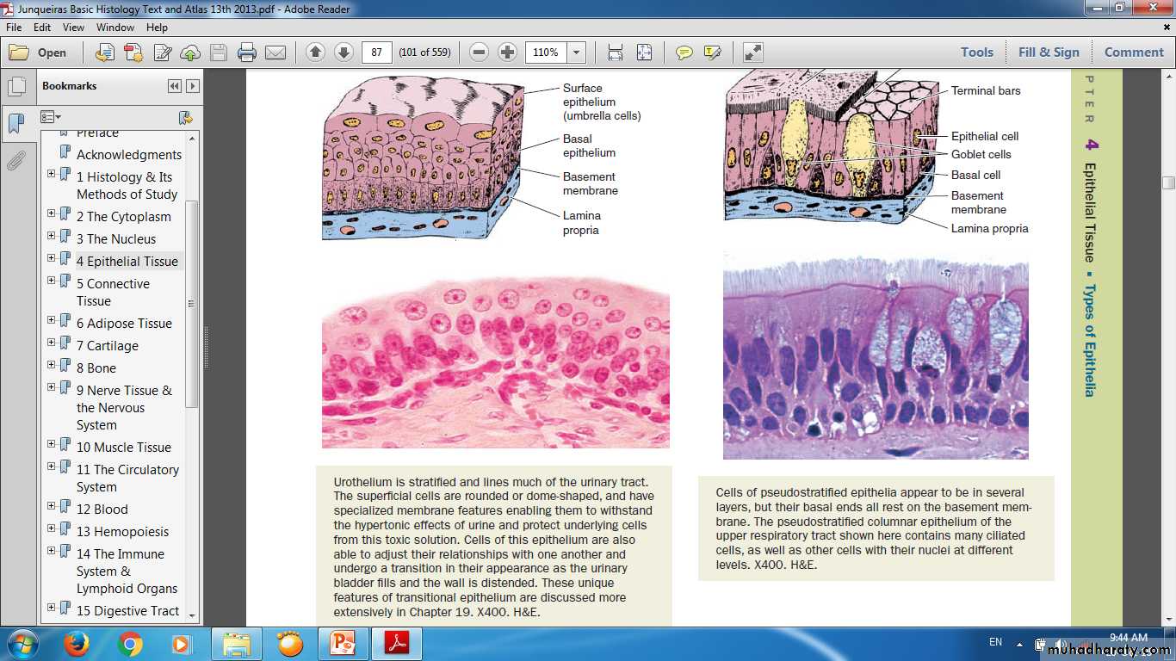The height and width of the screenshot is (661, 1176).
Task: Open the zoom percentage dropdown
Action: [577, 53]
